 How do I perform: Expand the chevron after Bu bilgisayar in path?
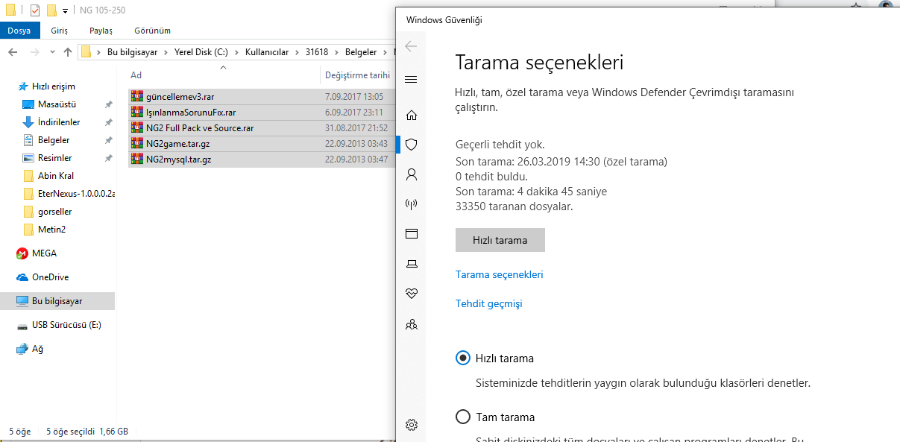point(166,52)
